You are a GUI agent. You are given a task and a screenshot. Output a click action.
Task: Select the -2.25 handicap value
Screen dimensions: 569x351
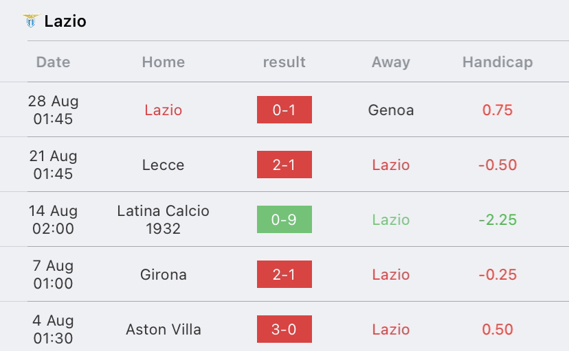point(498,219)
